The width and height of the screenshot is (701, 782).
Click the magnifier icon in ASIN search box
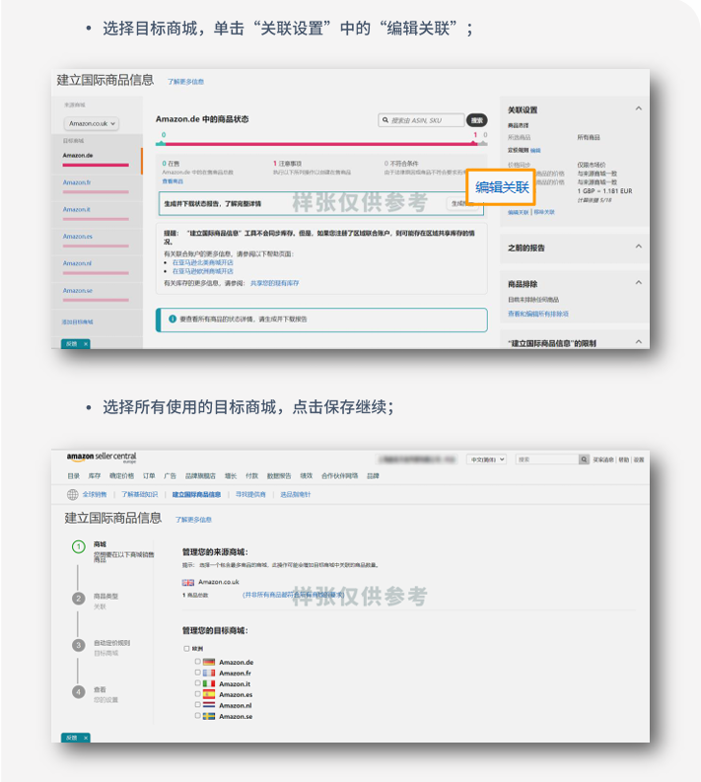pyautogui.click(x=385, y=120)
